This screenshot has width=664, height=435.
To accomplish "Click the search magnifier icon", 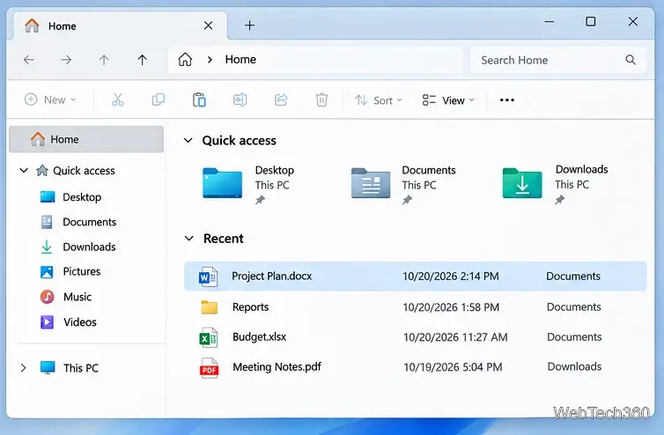I will point(631,60).
